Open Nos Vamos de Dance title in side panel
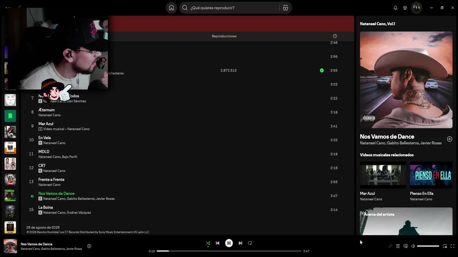458x257 pixels. coord(387,136)
